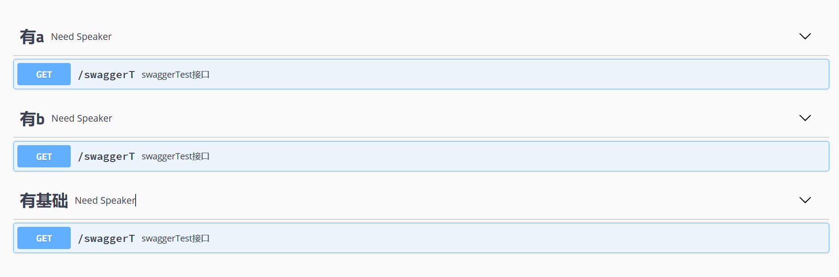Open the /swaggerT path under 有a
This screenshot has height=277, width=839.
click(x=106, y=75)
